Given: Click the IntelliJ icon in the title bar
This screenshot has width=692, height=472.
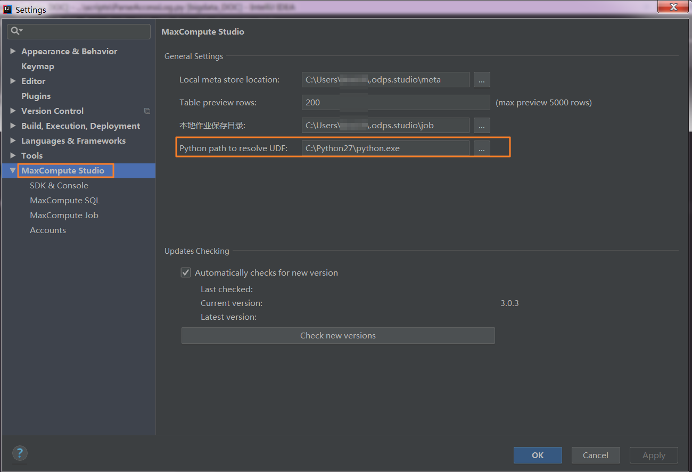Looking at the screenshot, I should click(x=7, y=9).
